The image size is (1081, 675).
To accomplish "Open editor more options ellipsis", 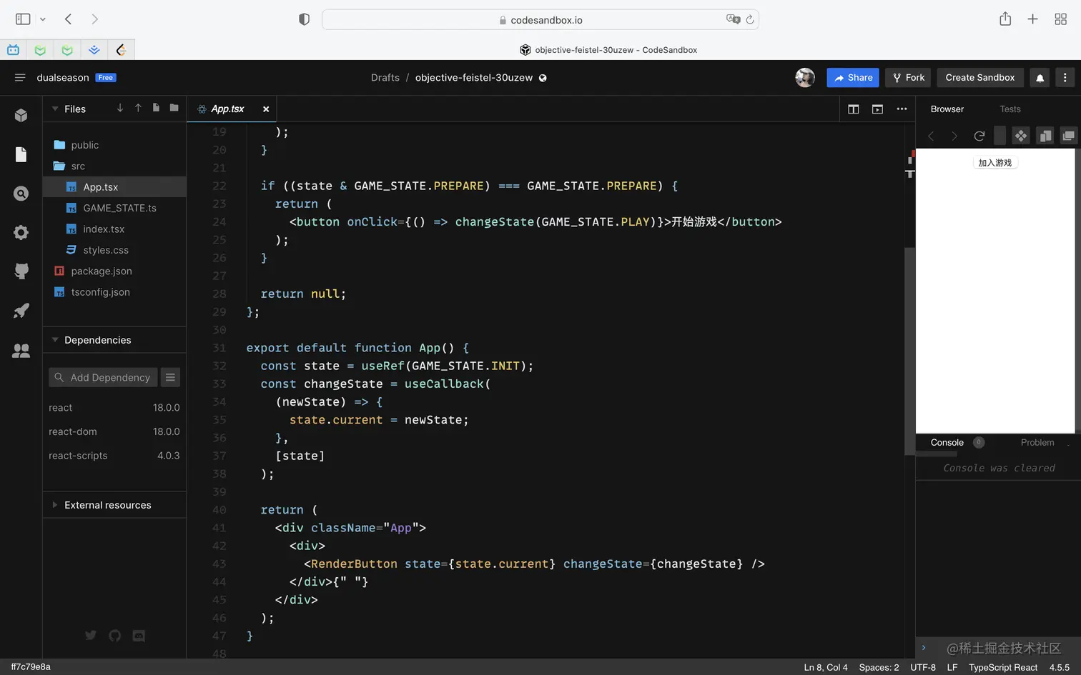I will point(902,109).
